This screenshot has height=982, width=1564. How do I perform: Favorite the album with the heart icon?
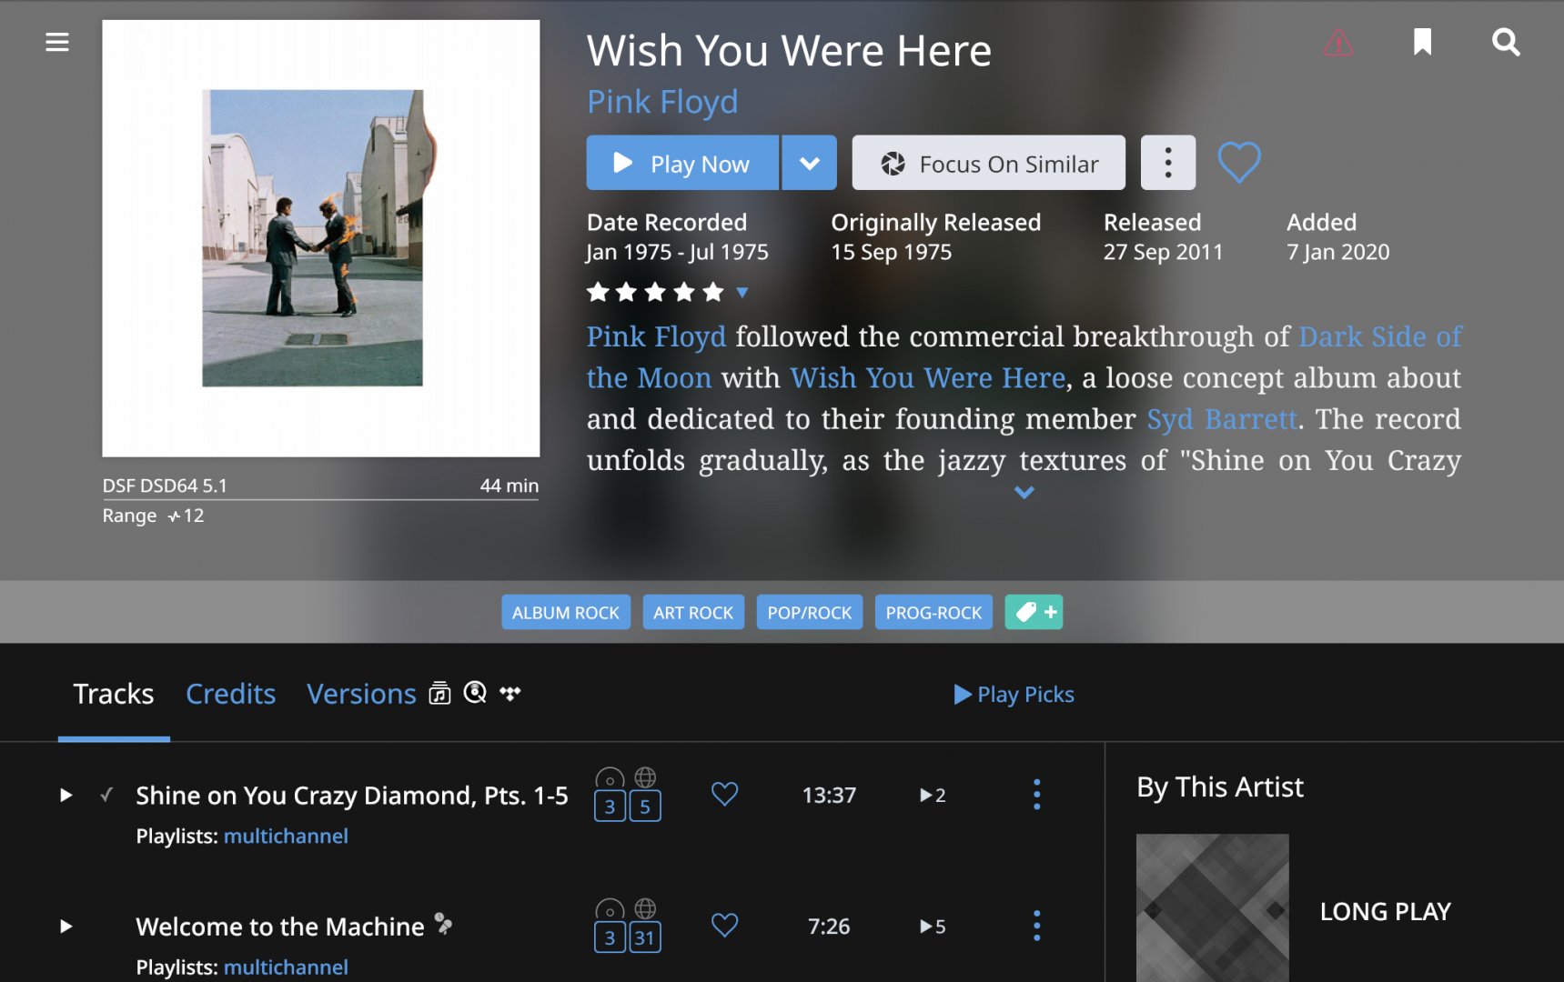(1239, 163)
